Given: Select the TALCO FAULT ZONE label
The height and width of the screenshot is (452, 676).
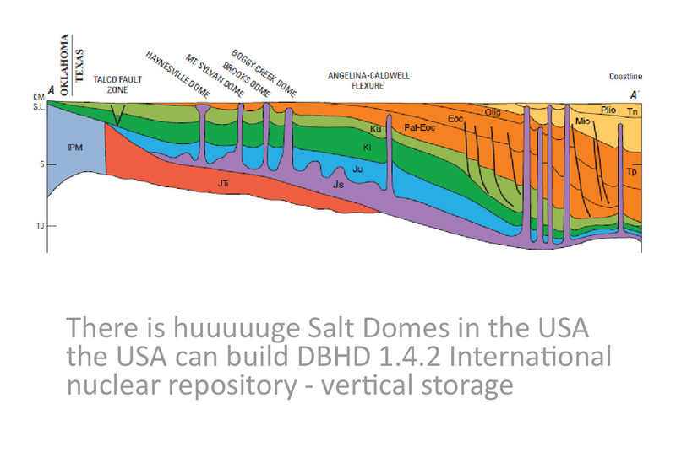Looking at the screenshot, I should click(x=117, y=84).
